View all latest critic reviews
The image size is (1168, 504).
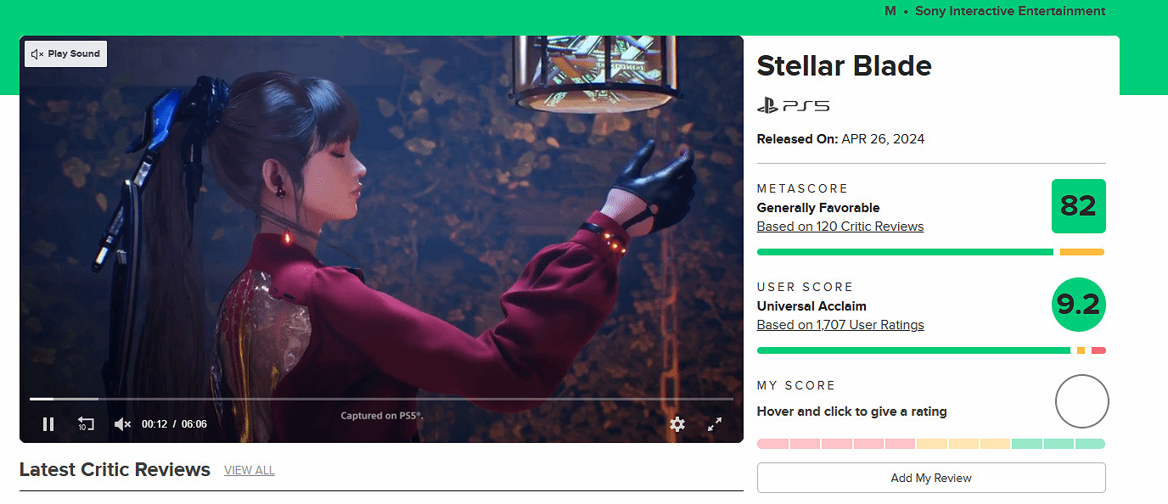[250, 470]
